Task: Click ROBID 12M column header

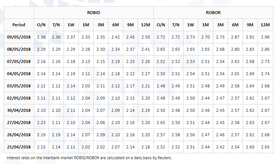Action: pos(146,25)
